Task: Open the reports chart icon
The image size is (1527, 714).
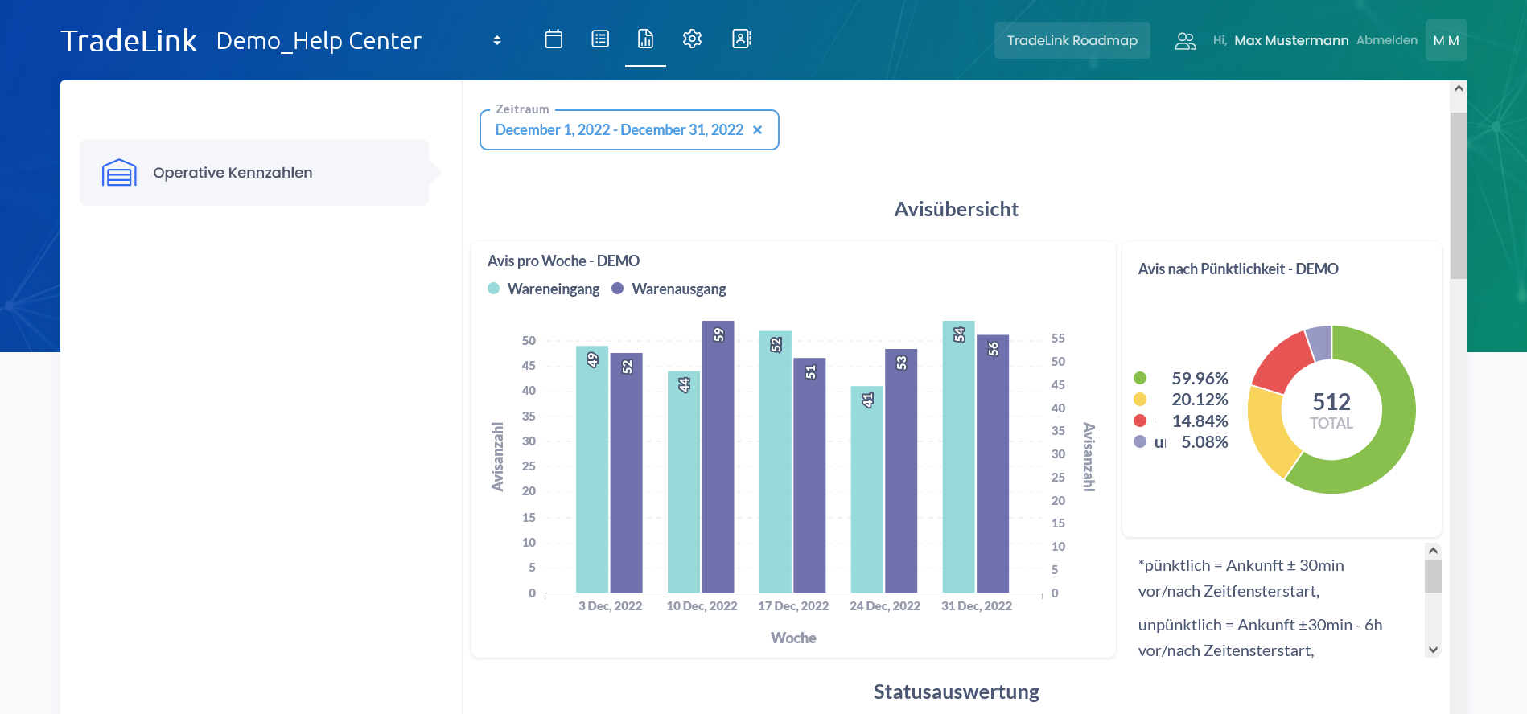Action: [645, 39]
